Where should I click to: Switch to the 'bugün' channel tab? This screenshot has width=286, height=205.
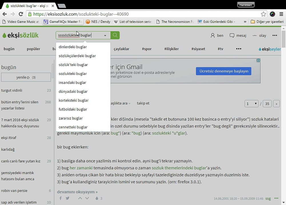pos(9,49)
